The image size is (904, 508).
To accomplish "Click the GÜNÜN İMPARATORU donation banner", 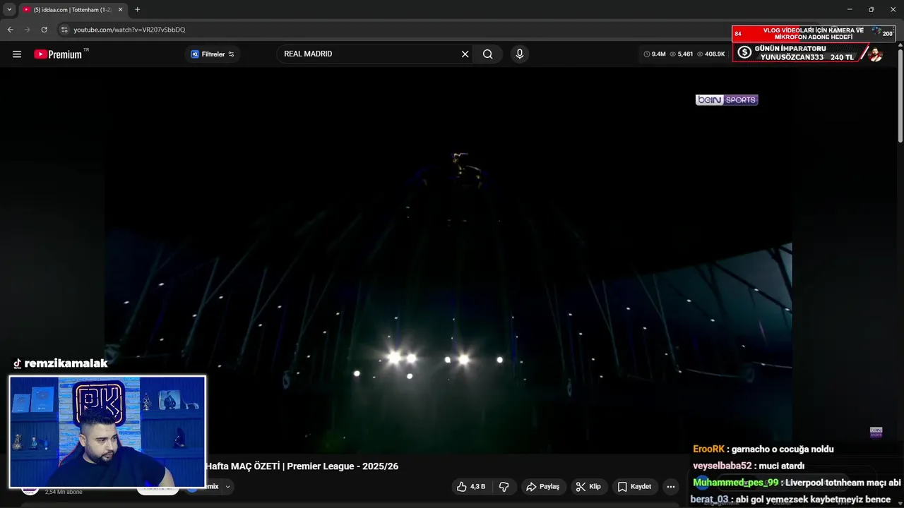I will coord(807,53).
